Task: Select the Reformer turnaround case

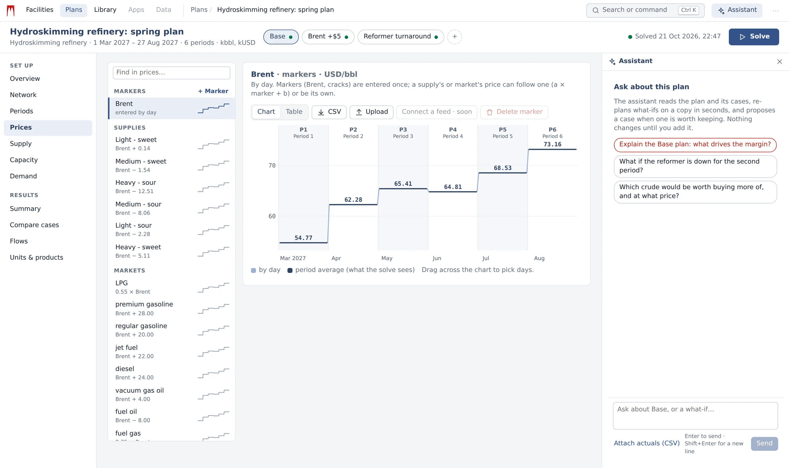Action: (400, 37)
